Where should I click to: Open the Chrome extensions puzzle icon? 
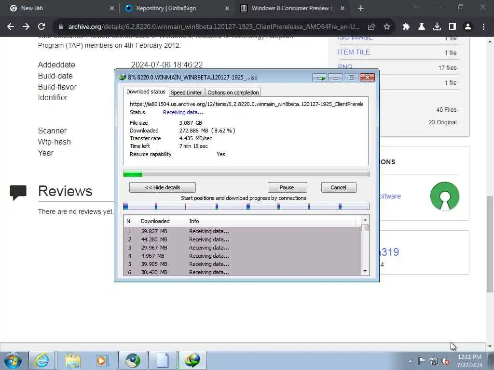click(x=406, y=27)
